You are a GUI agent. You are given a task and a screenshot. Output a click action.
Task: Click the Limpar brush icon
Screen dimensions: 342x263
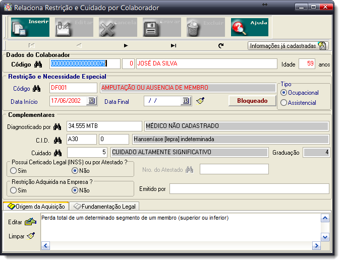(31, 236)
